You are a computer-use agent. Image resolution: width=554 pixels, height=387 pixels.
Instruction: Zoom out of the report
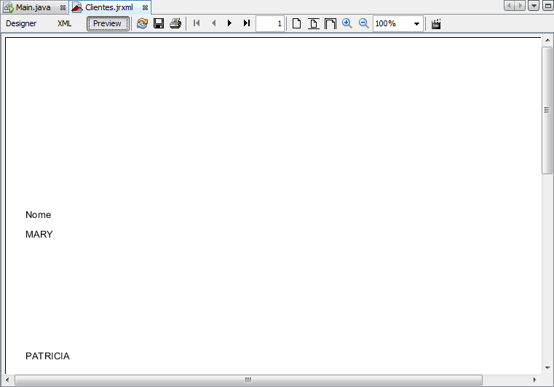364,23
